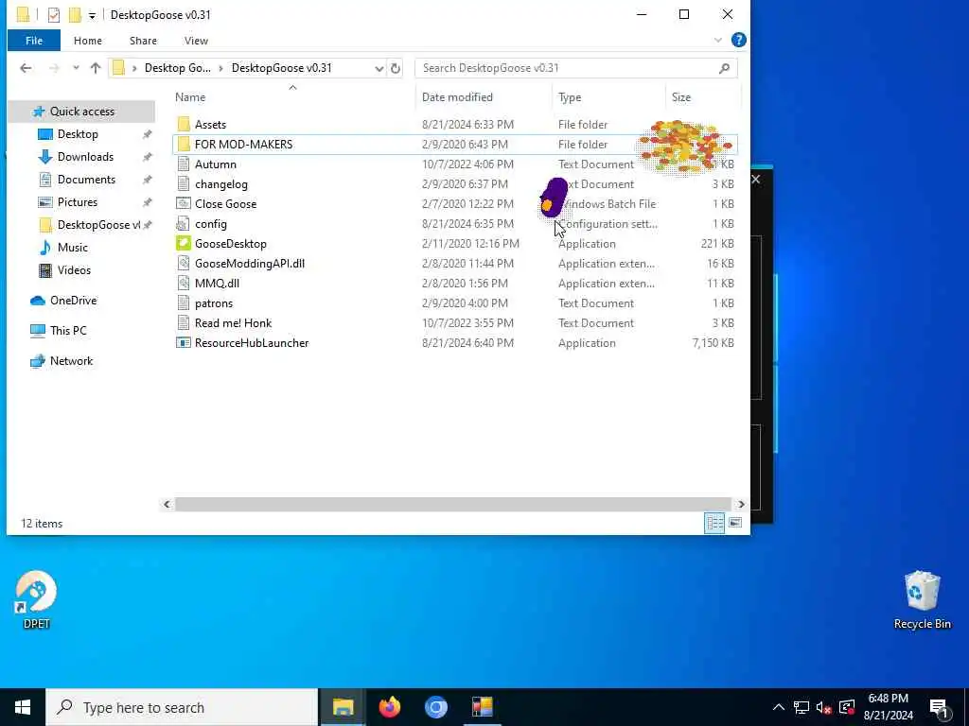This screenshot has height=726, width=969.
Task: Click the taskbar Type here to search box
Action: tap(182, 707)
